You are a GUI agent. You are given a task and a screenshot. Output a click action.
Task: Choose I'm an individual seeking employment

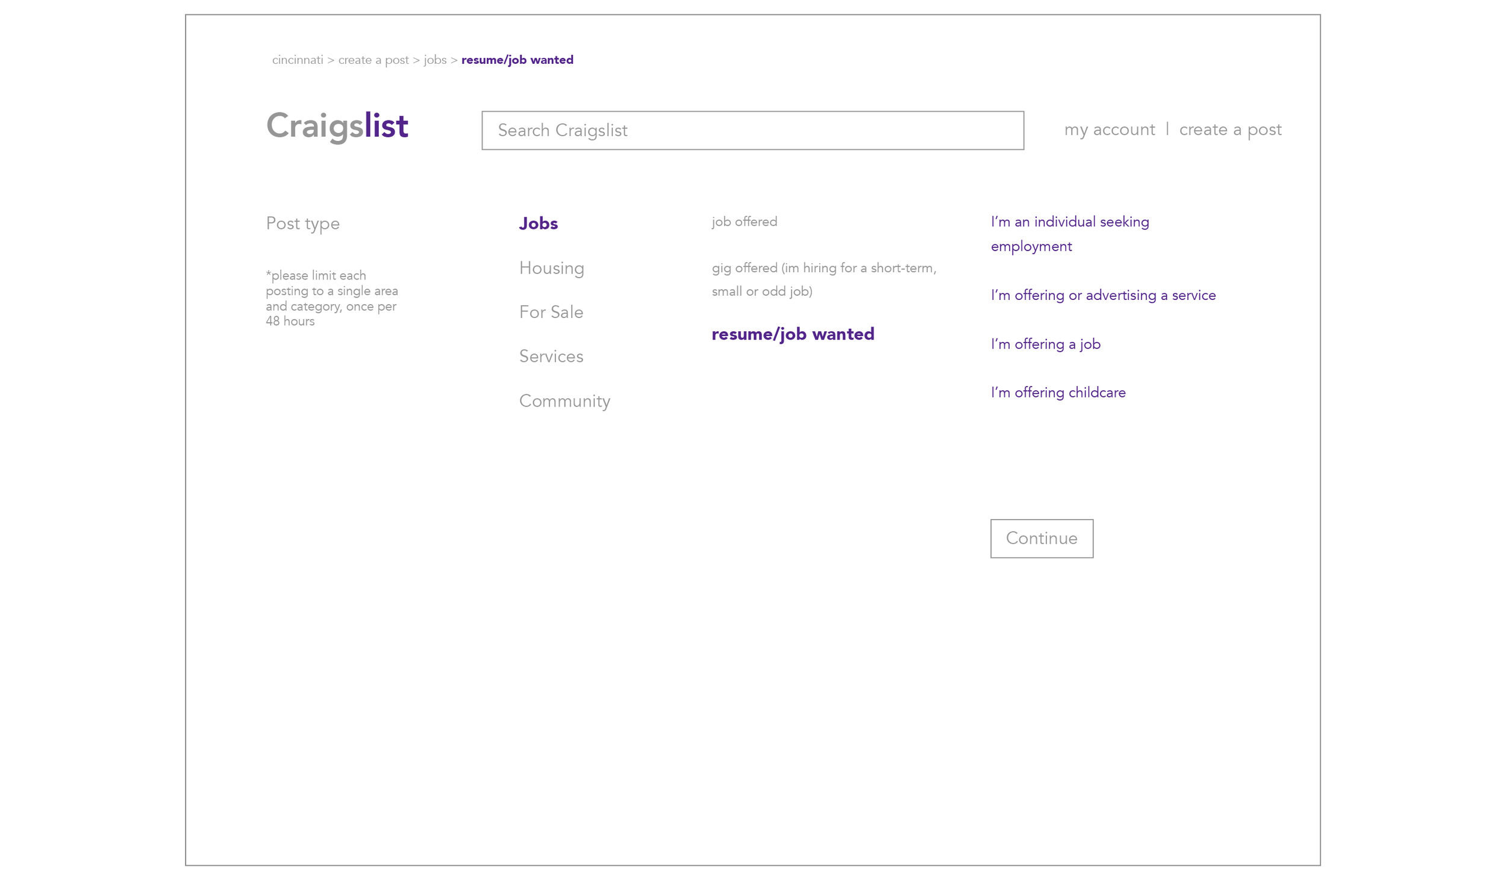[x=1069, y=234]
